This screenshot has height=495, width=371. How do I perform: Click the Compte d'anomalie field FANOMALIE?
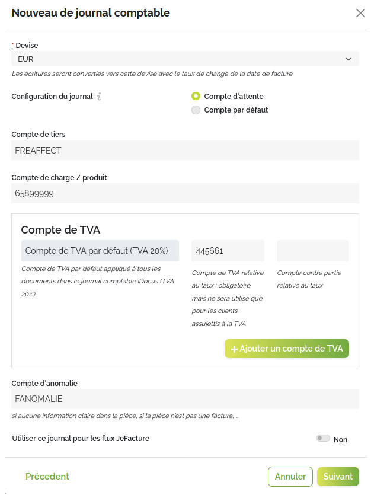185,399
